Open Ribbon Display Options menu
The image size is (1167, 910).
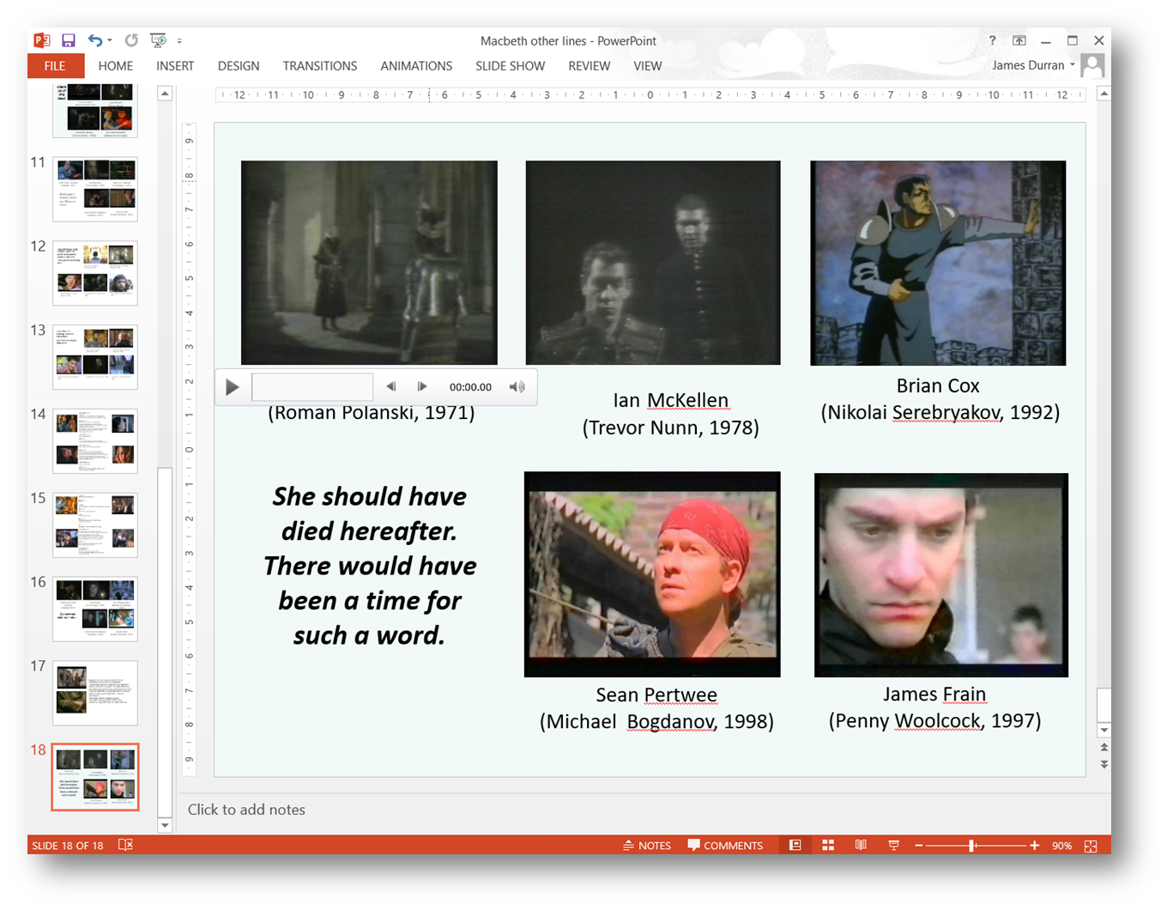click(x=1019, y=40)
